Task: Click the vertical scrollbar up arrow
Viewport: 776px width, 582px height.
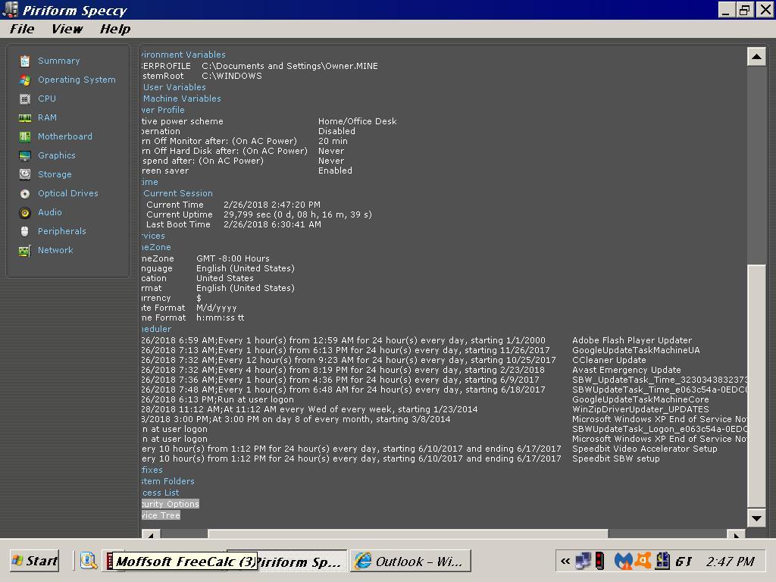Action: [x=756, y=57]
